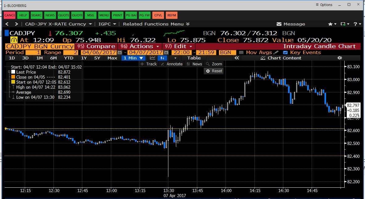Activate the Track crosshair tool

coord(149,64)
